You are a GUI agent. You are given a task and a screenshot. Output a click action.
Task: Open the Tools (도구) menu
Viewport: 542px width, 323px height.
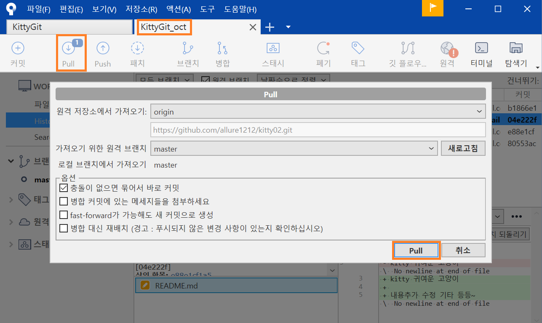(207, 9)
